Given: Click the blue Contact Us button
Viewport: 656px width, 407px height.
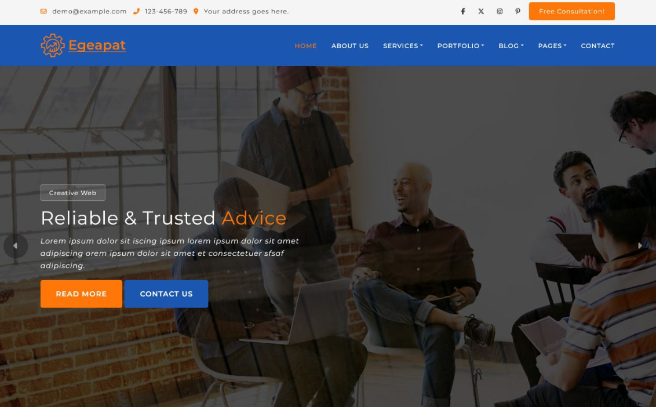Looking at the screenshot, I should click(x=166, y=294).
